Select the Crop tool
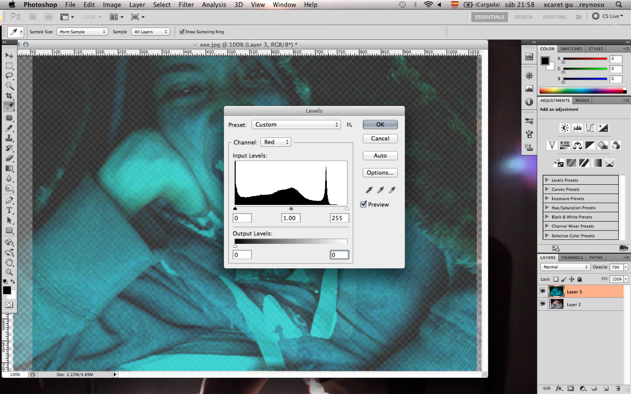631x394 pixels. click(x=9, y=96)
